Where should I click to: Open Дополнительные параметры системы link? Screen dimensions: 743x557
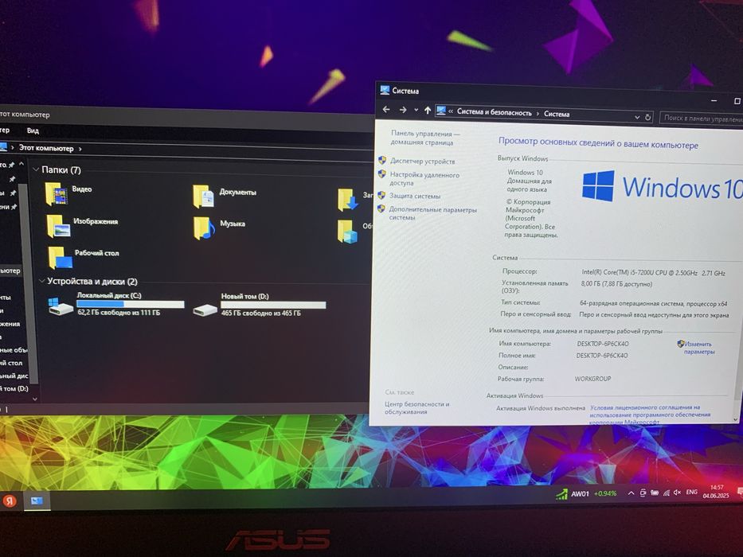432,213
